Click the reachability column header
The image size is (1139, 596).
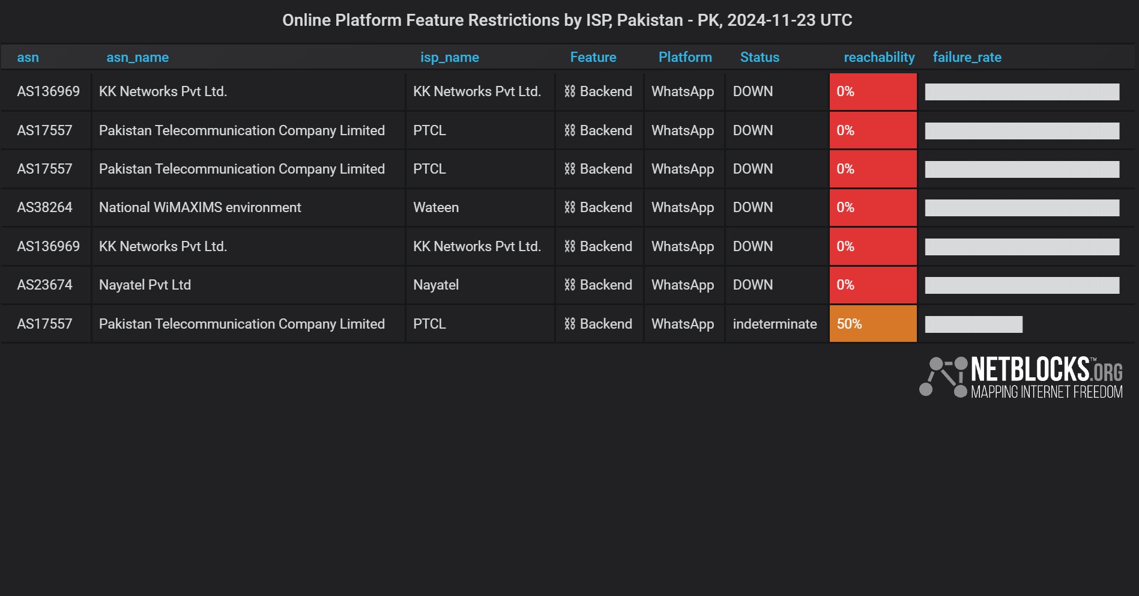point(878,58)
